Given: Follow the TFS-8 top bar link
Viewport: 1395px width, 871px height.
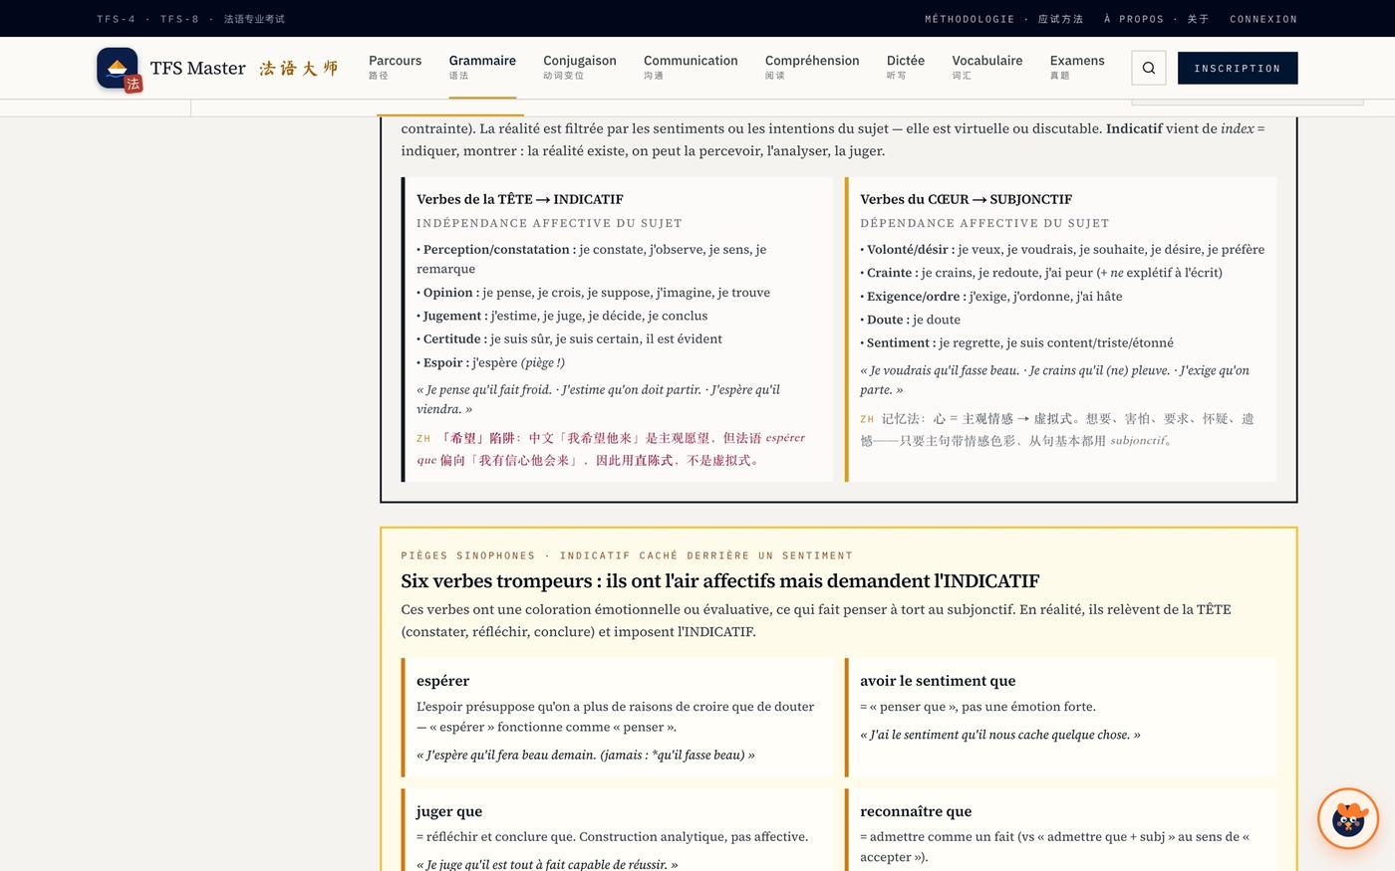Looking at the screenshot, I should pyautogui.click(x=179, y=19).
